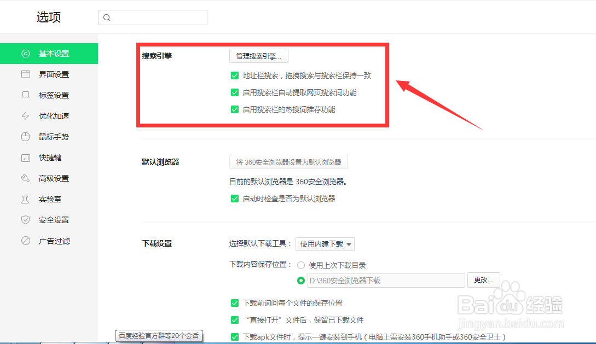Click the 默认浏览器 section heading
596x344 pixels.
(x=160, y=162)
